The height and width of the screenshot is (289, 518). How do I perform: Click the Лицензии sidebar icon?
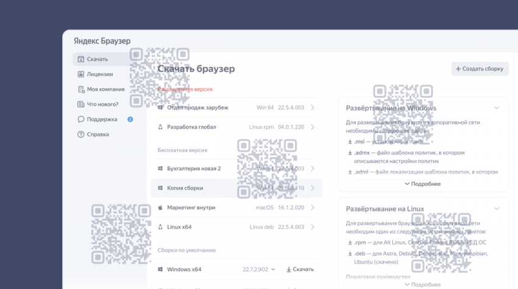81,74
